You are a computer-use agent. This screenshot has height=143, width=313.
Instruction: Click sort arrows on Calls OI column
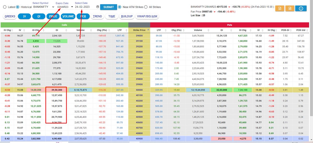66,30
